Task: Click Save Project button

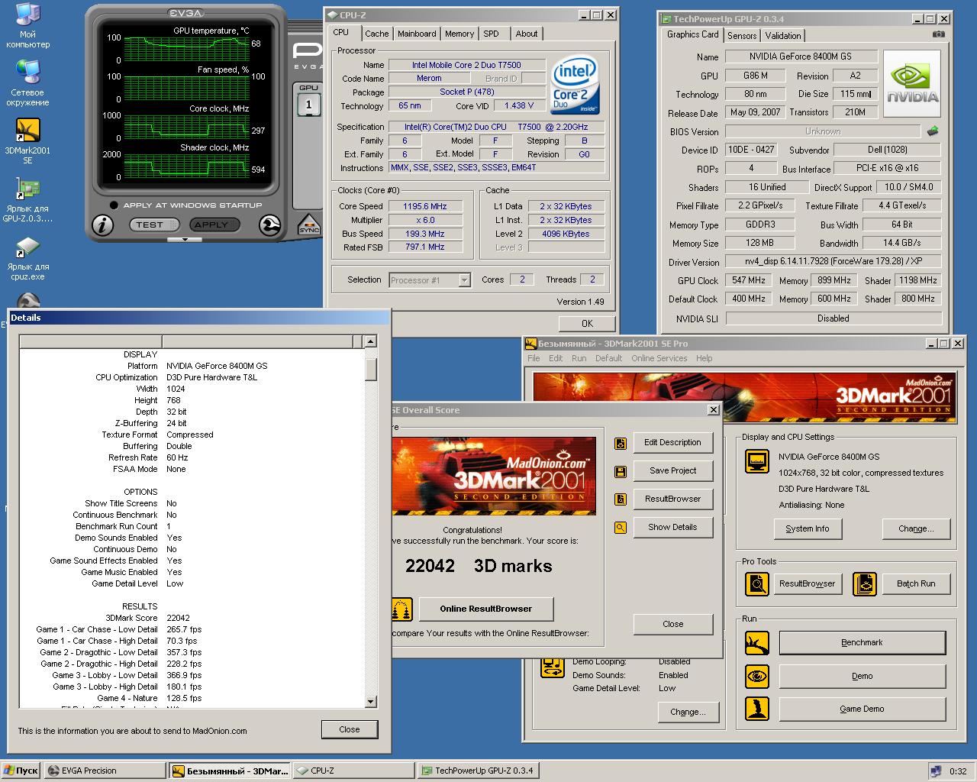Action: [672, 470]
